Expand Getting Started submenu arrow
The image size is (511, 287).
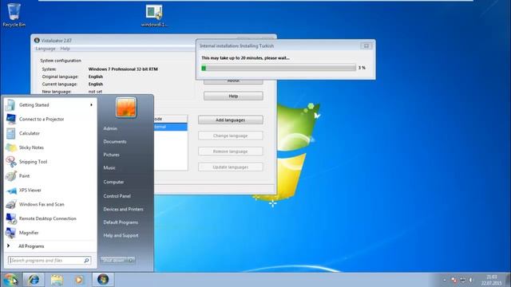coord(91,104)
